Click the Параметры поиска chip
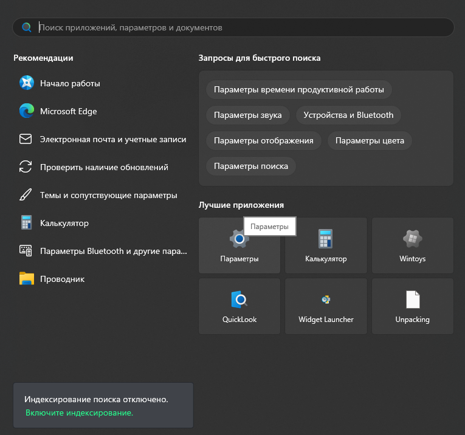465x435 pixels. click(250, 166)
